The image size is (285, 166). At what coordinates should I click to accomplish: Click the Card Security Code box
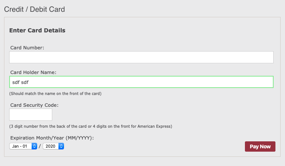(x=31, y=114)
